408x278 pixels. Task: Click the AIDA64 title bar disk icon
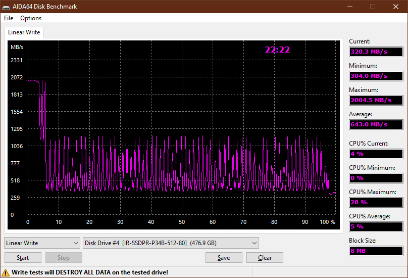coord(6,7)
